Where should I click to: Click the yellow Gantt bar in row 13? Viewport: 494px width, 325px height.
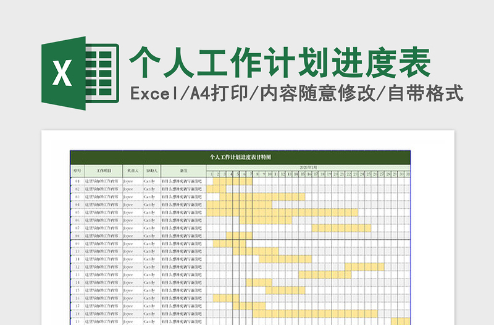click(x=325, y=275)
